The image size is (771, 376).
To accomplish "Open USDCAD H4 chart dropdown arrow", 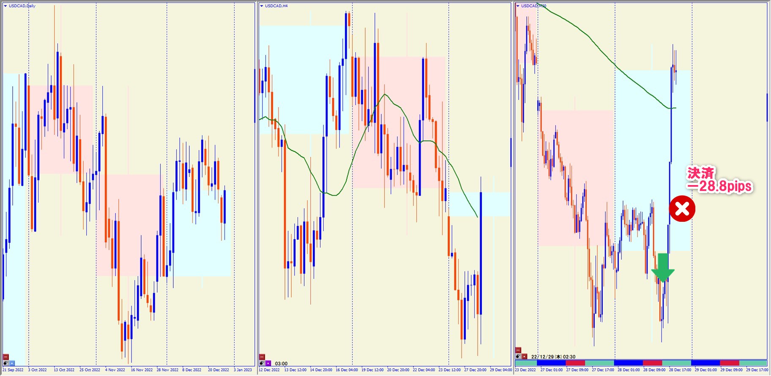I will pyautogui.click(x=262, y=6).
